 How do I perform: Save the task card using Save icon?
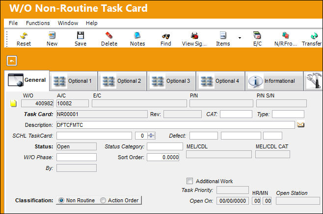[81, 35]
